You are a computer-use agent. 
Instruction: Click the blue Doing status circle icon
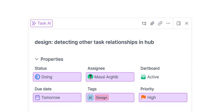[37, 77]
